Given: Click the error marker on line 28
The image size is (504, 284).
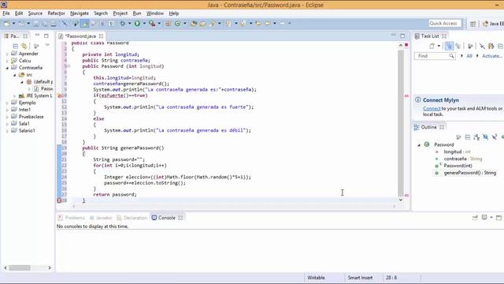Looking at the screenshot, I should click(59, 200).
